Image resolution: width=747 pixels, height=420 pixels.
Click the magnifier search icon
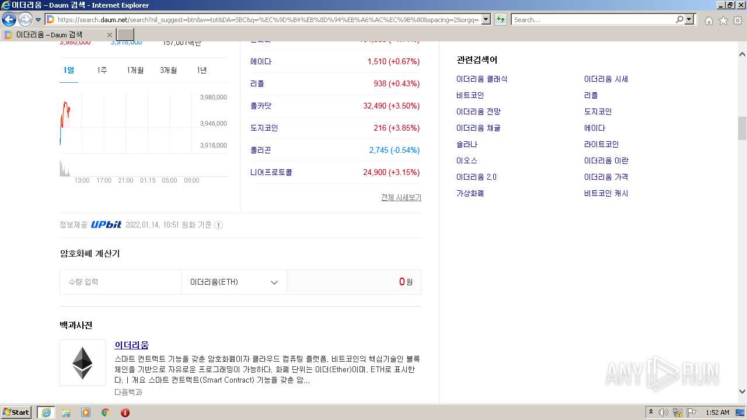click(x=679, y=20)
